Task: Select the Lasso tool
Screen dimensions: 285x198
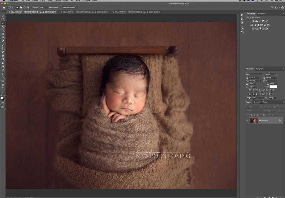Action: [x=3, y=23]
